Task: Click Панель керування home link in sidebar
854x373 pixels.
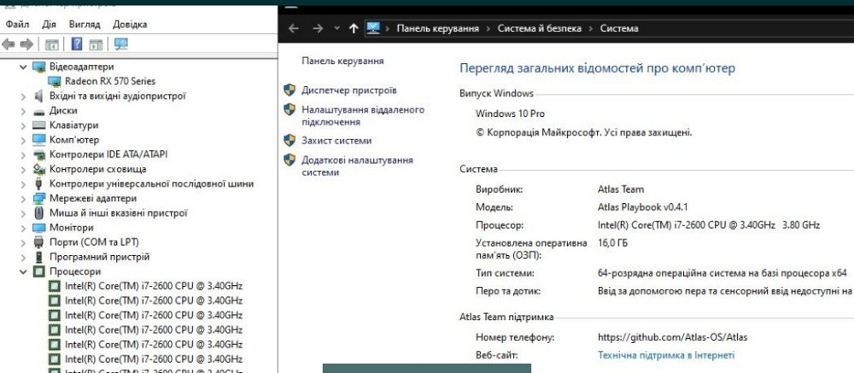Action: pyautogui.click(x=342, y=61)
